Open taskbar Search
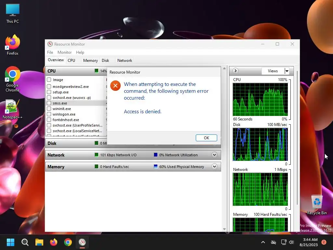The height and width of the screenshot is (250, 333). click(25, 242)
